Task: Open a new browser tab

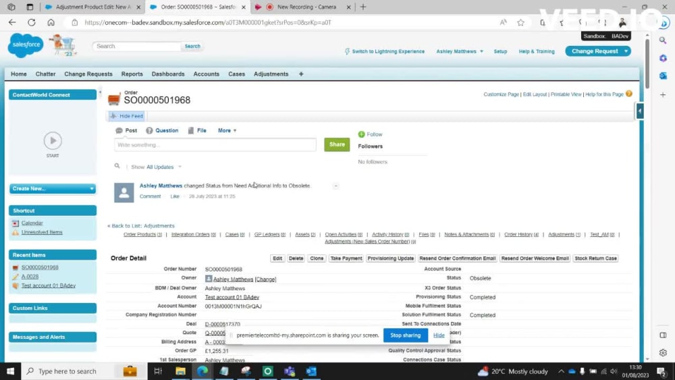Action: coord(363,7)
